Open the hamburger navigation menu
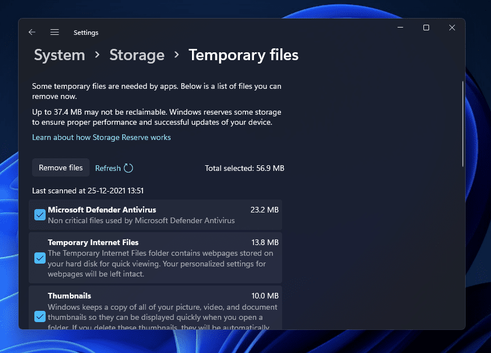This screenshot has width=491, height=353. click(x=55, y=33)
